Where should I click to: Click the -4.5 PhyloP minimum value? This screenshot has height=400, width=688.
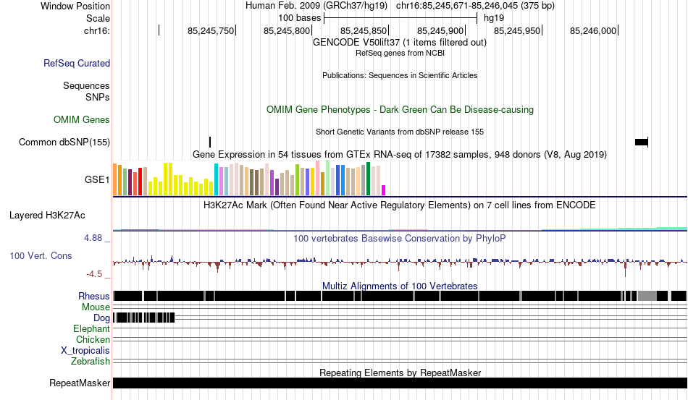pos(94,274)
